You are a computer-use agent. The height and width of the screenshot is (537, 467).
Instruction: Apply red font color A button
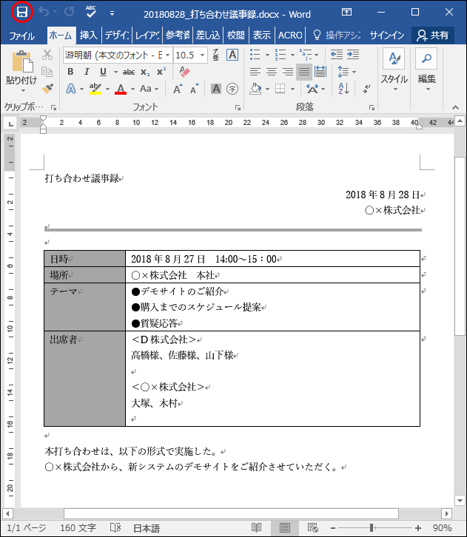coord(121,89)
